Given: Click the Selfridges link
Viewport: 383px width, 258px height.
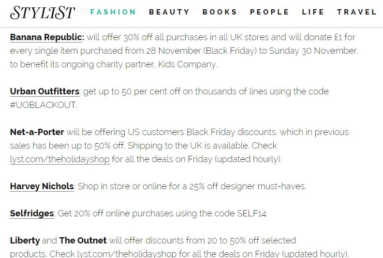Looking at the screenshot, I should (32, 213).
